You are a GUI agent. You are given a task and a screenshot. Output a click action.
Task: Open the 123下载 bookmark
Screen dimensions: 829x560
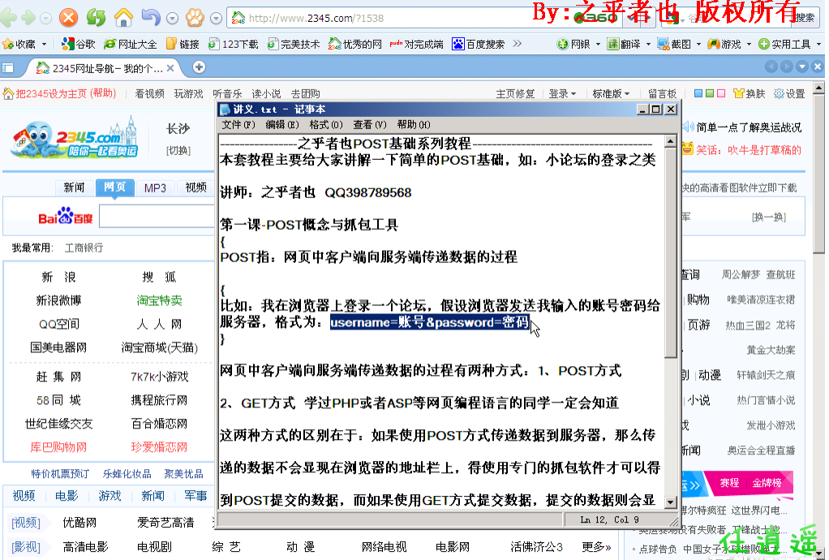tap(233, 45)
